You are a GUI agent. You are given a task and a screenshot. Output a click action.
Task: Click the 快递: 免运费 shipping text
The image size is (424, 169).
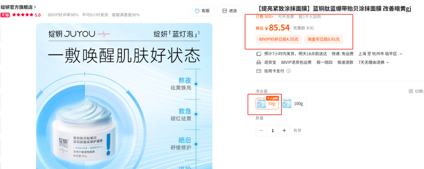click(343, 54)
